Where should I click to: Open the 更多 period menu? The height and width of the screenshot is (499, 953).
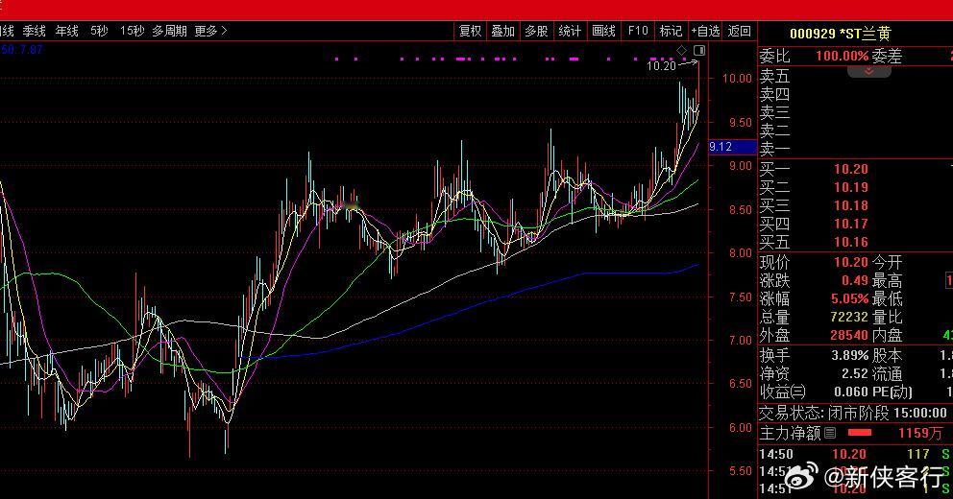(210, 31)
